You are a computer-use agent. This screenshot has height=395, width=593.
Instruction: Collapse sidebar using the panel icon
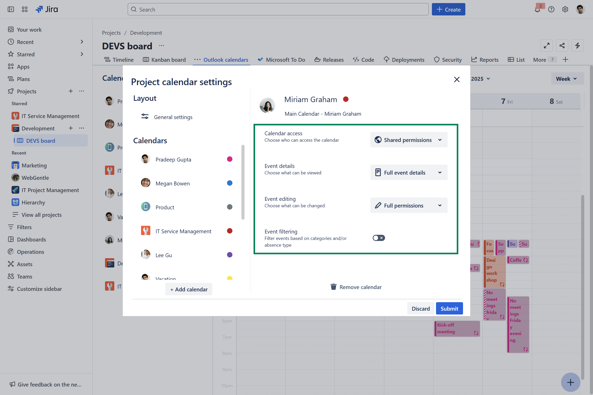(11, 10)
